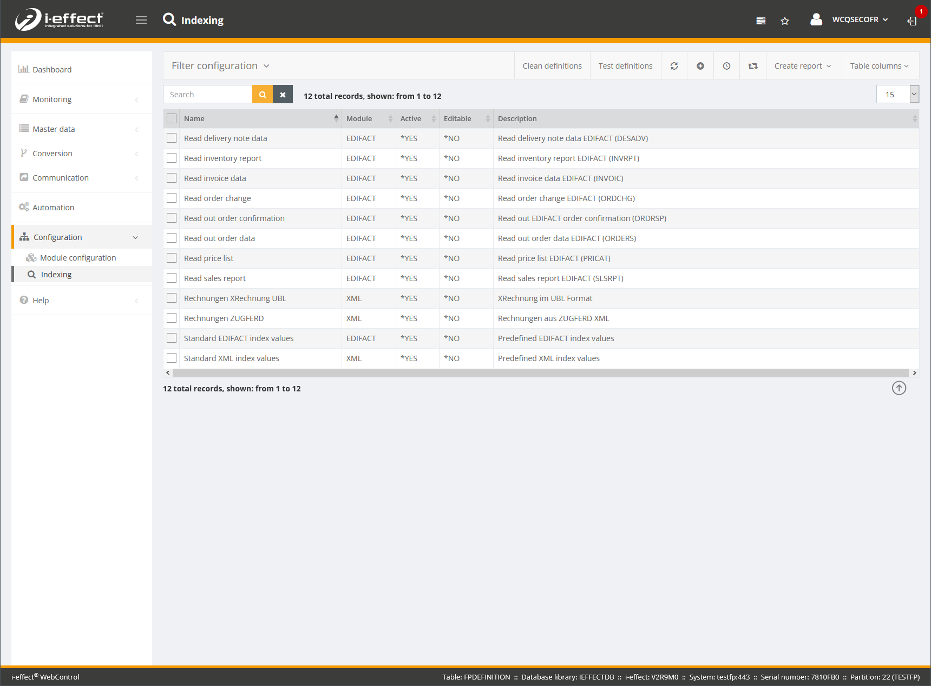Click the Test definitions button
Image resolution: width=931 pixels, height=686 pixels.
[x=625, y=66]
